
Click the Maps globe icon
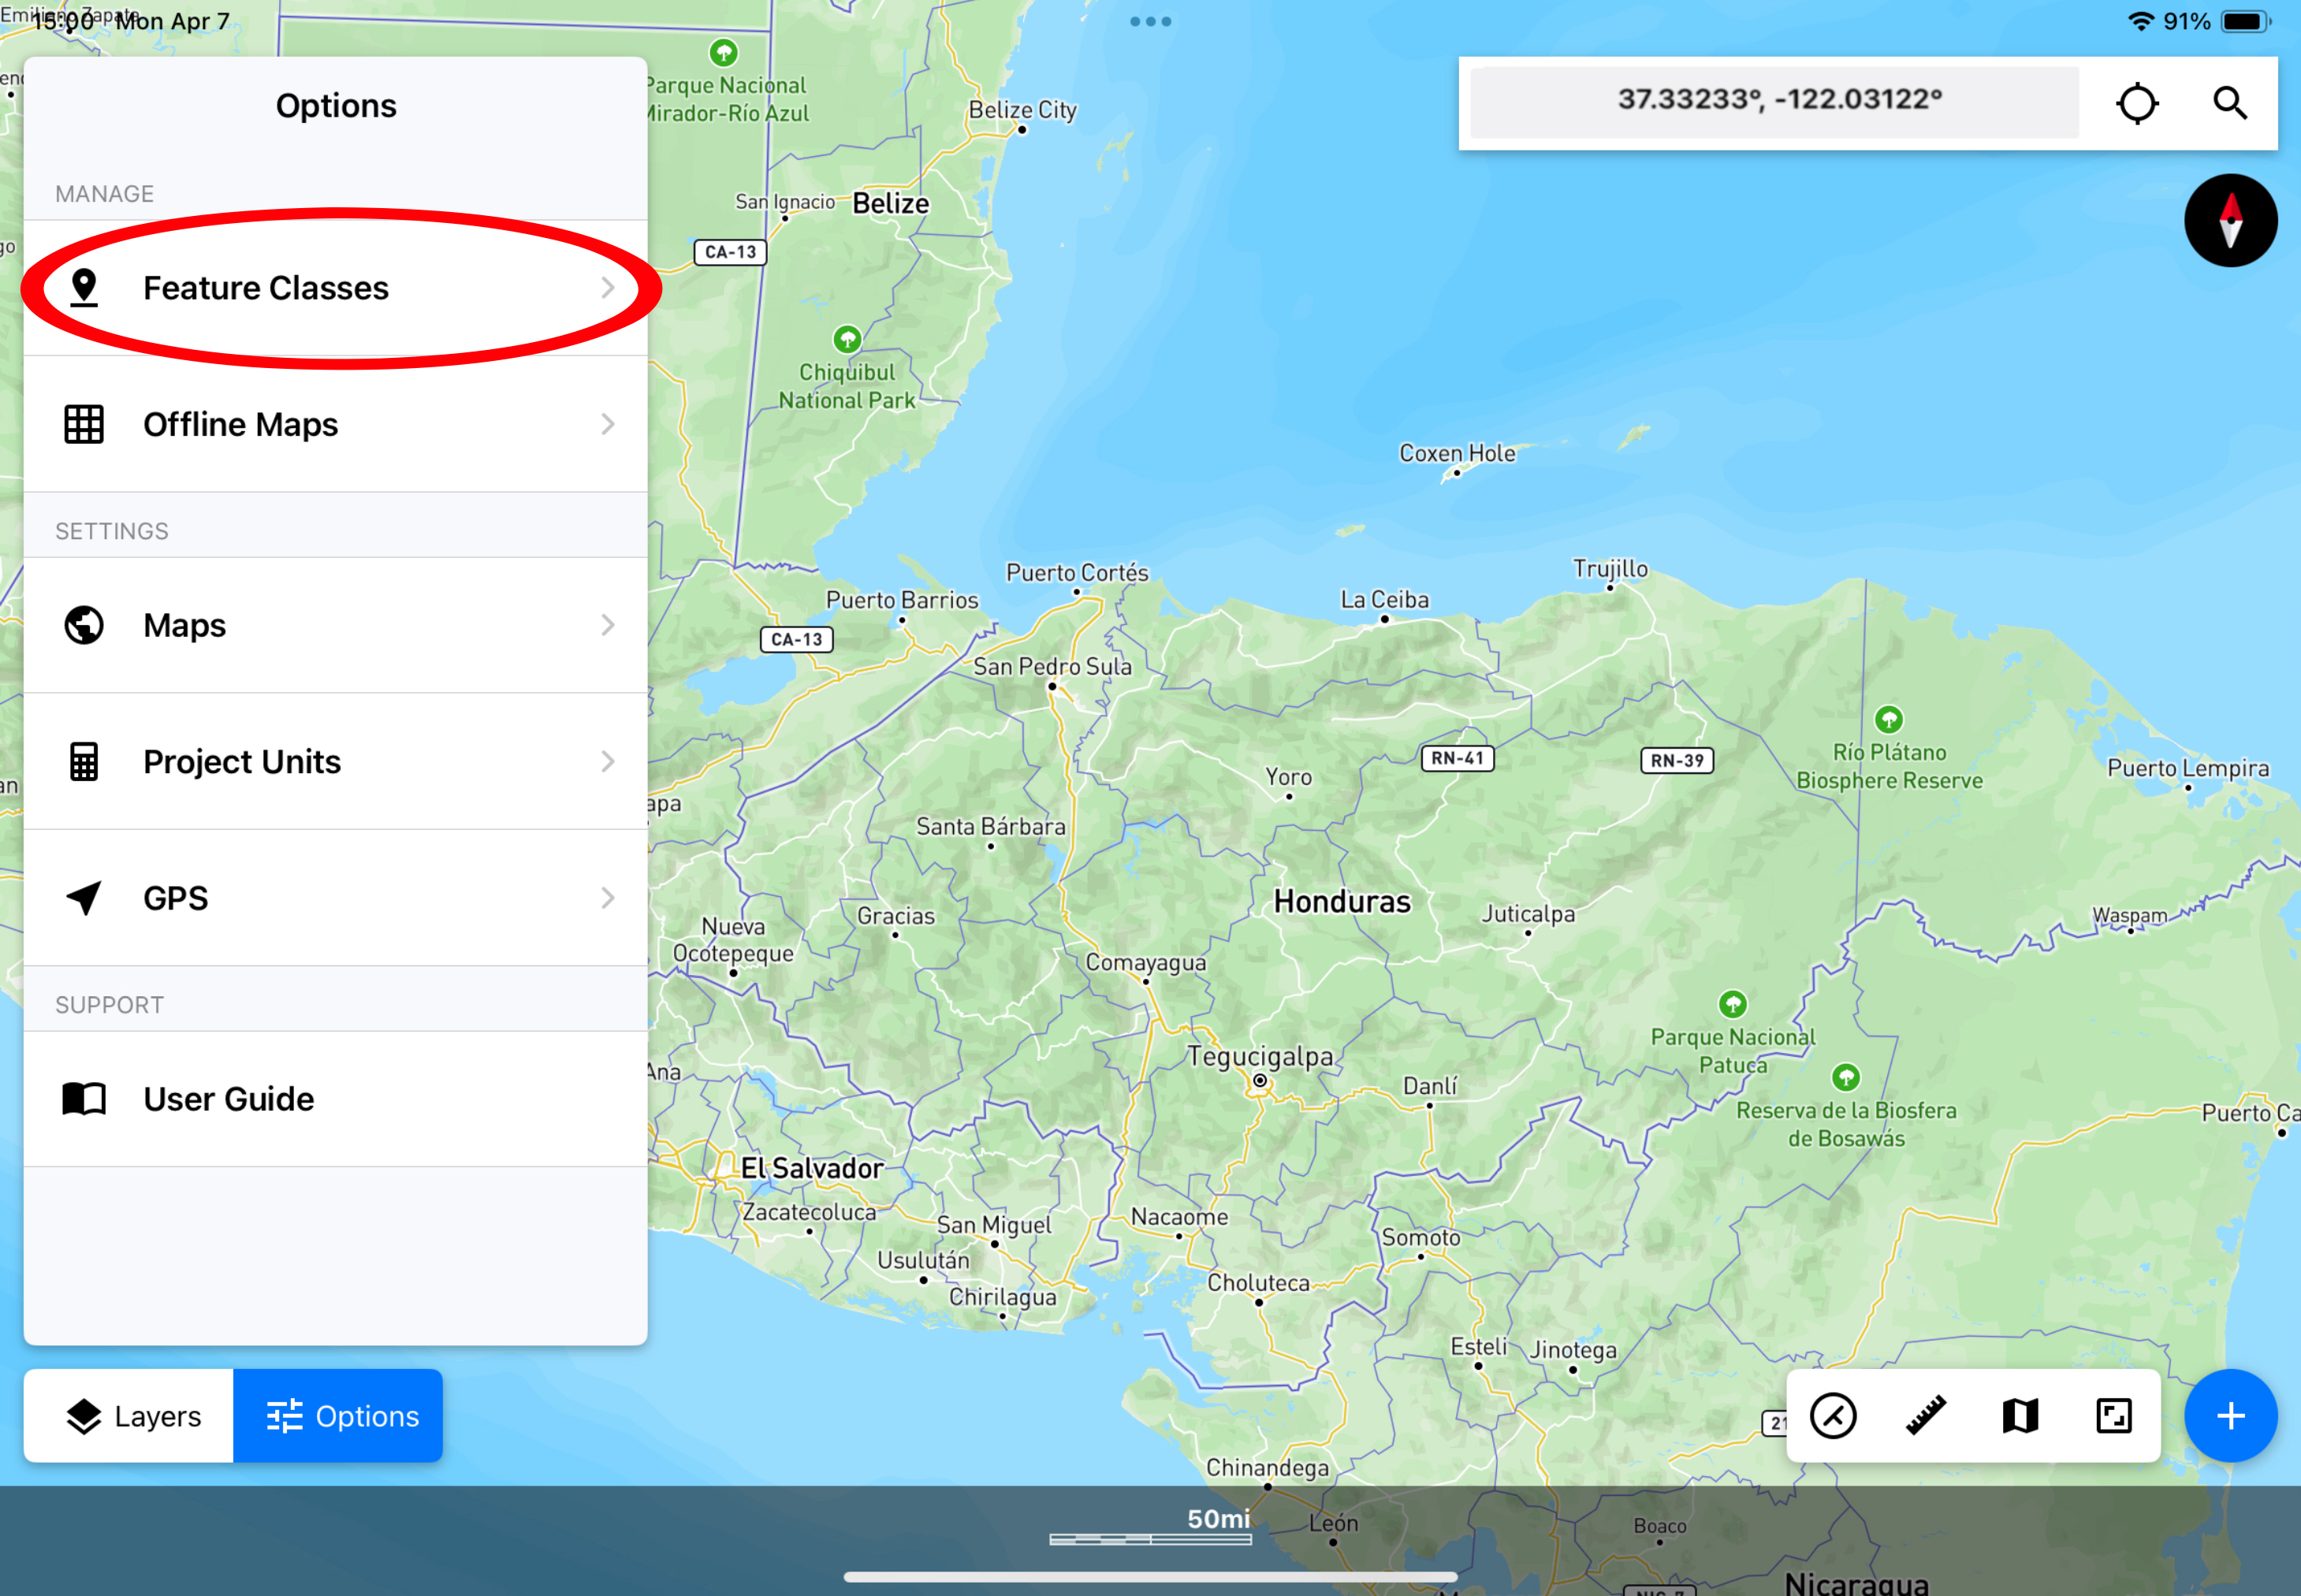(x=84, y=625)
